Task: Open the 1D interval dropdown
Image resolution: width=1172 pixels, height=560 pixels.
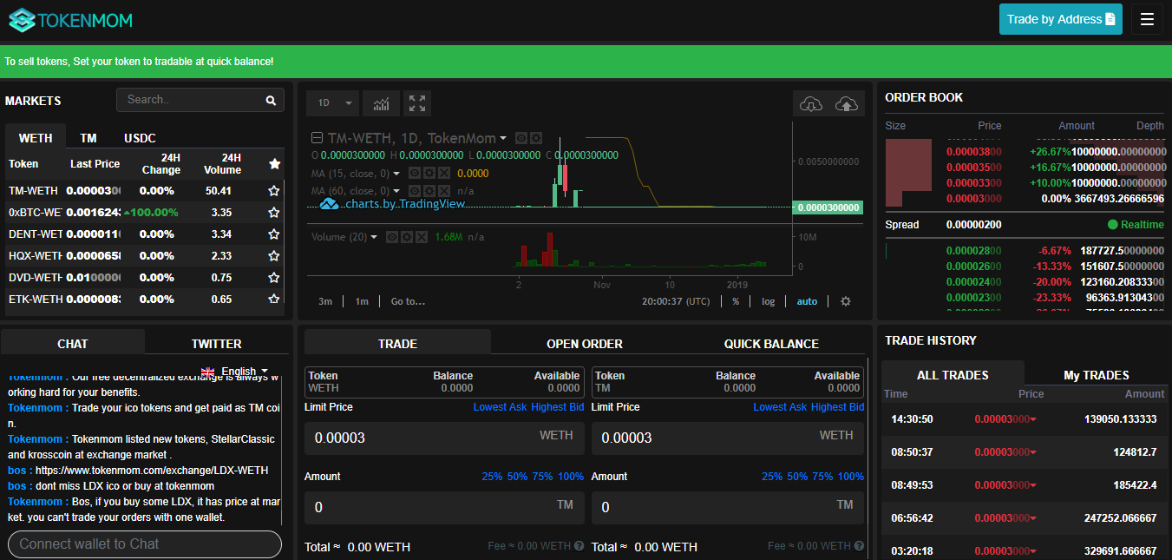Action: 332,103
